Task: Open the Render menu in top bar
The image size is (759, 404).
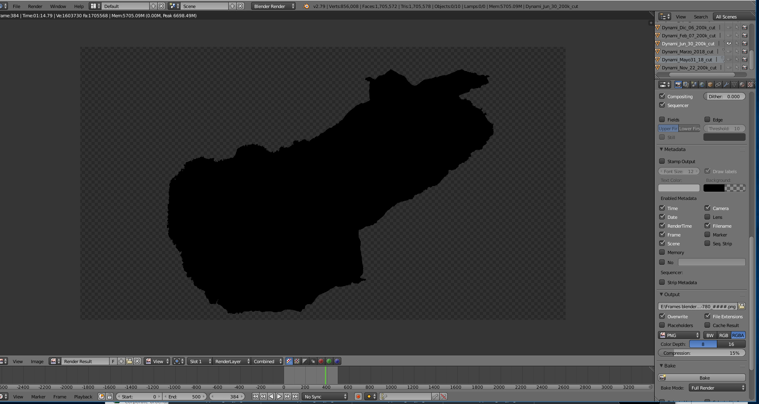Action: coord(35,6)
